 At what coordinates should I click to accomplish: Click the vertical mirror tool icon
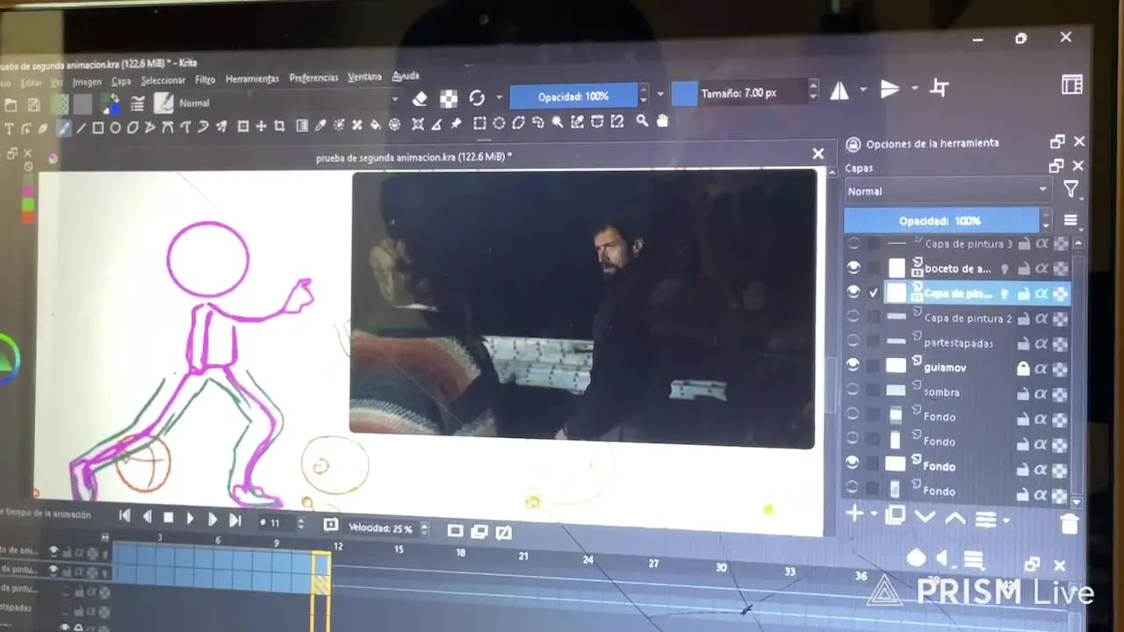click(890, 89)
